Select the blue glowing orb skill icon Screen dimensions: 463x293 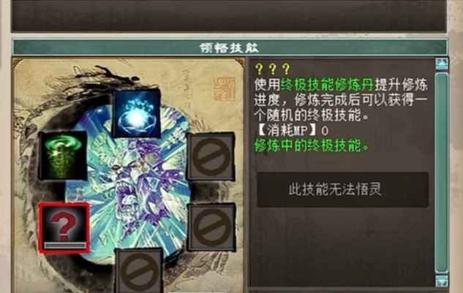[x=137, y=114]
